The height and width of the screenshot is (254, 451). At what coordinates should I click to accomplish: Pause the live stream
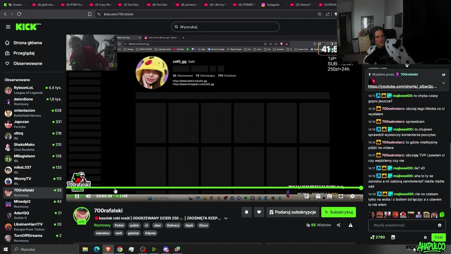click(x=77, y=196)
